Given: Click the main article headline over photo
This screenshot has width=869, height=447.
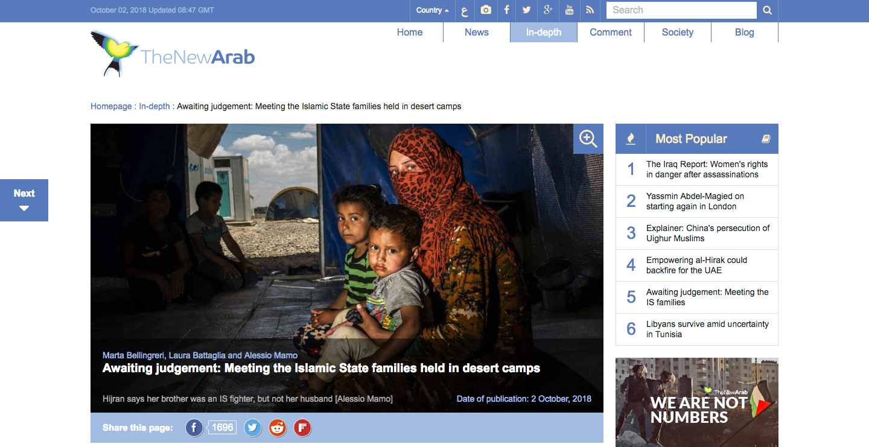Looking at the screenshot, I should (x=321, y=368).
